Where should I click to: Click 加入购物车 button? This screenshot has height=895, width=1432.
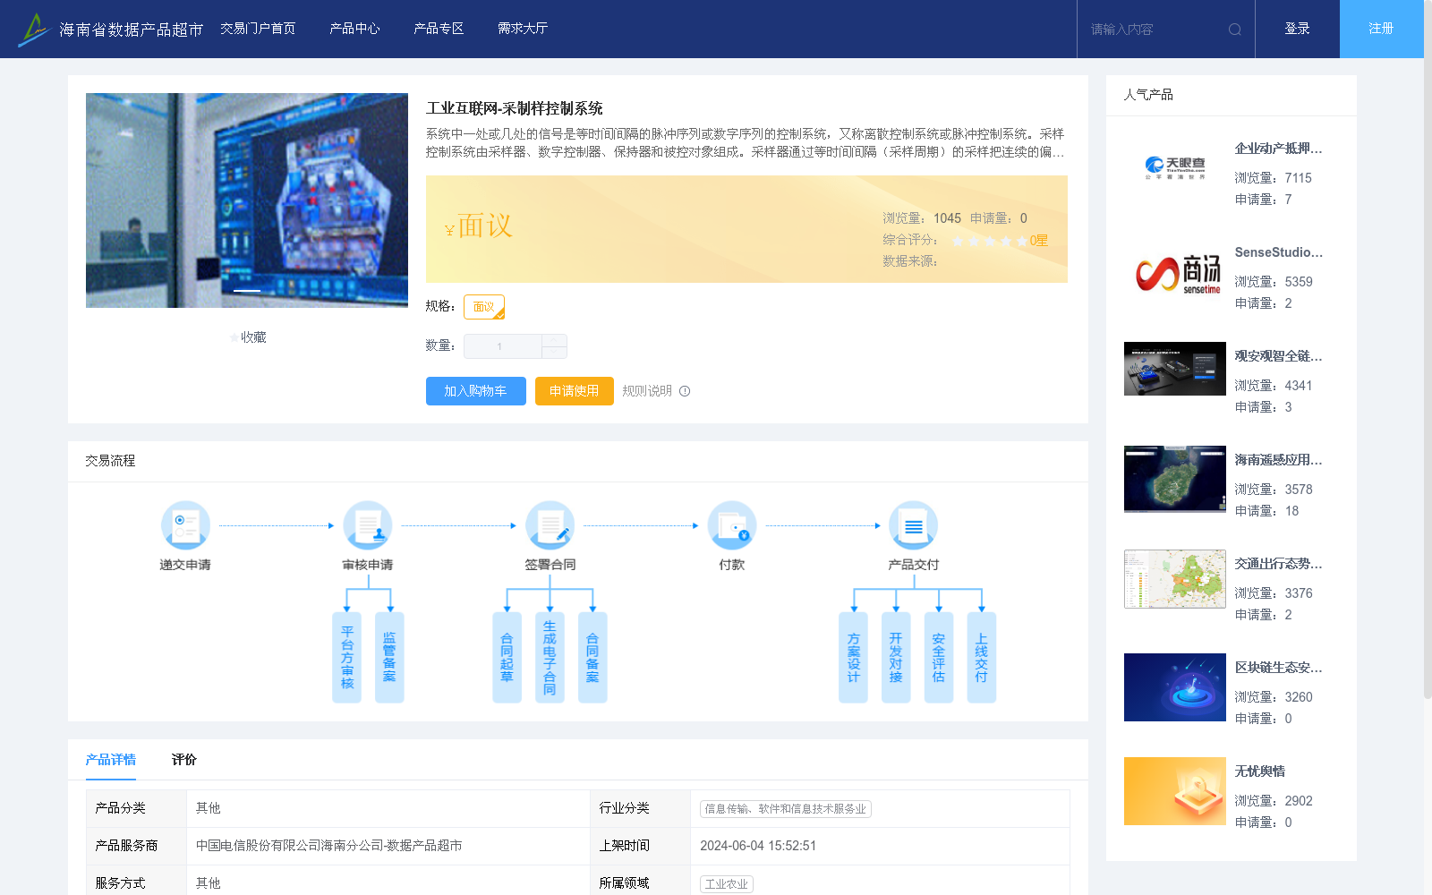(476, 391)
